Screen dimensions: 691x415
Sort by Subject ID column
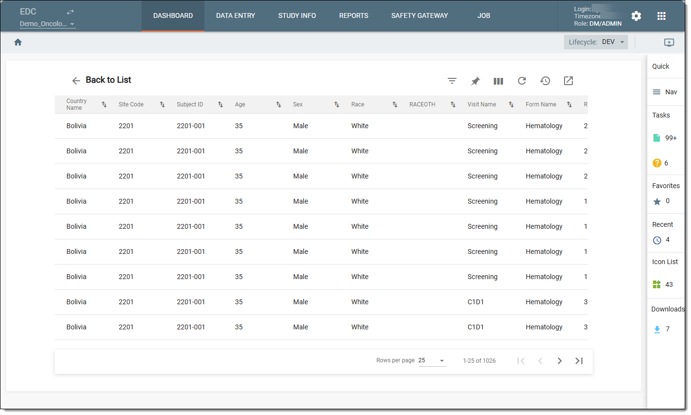click(x=220, y=104)
